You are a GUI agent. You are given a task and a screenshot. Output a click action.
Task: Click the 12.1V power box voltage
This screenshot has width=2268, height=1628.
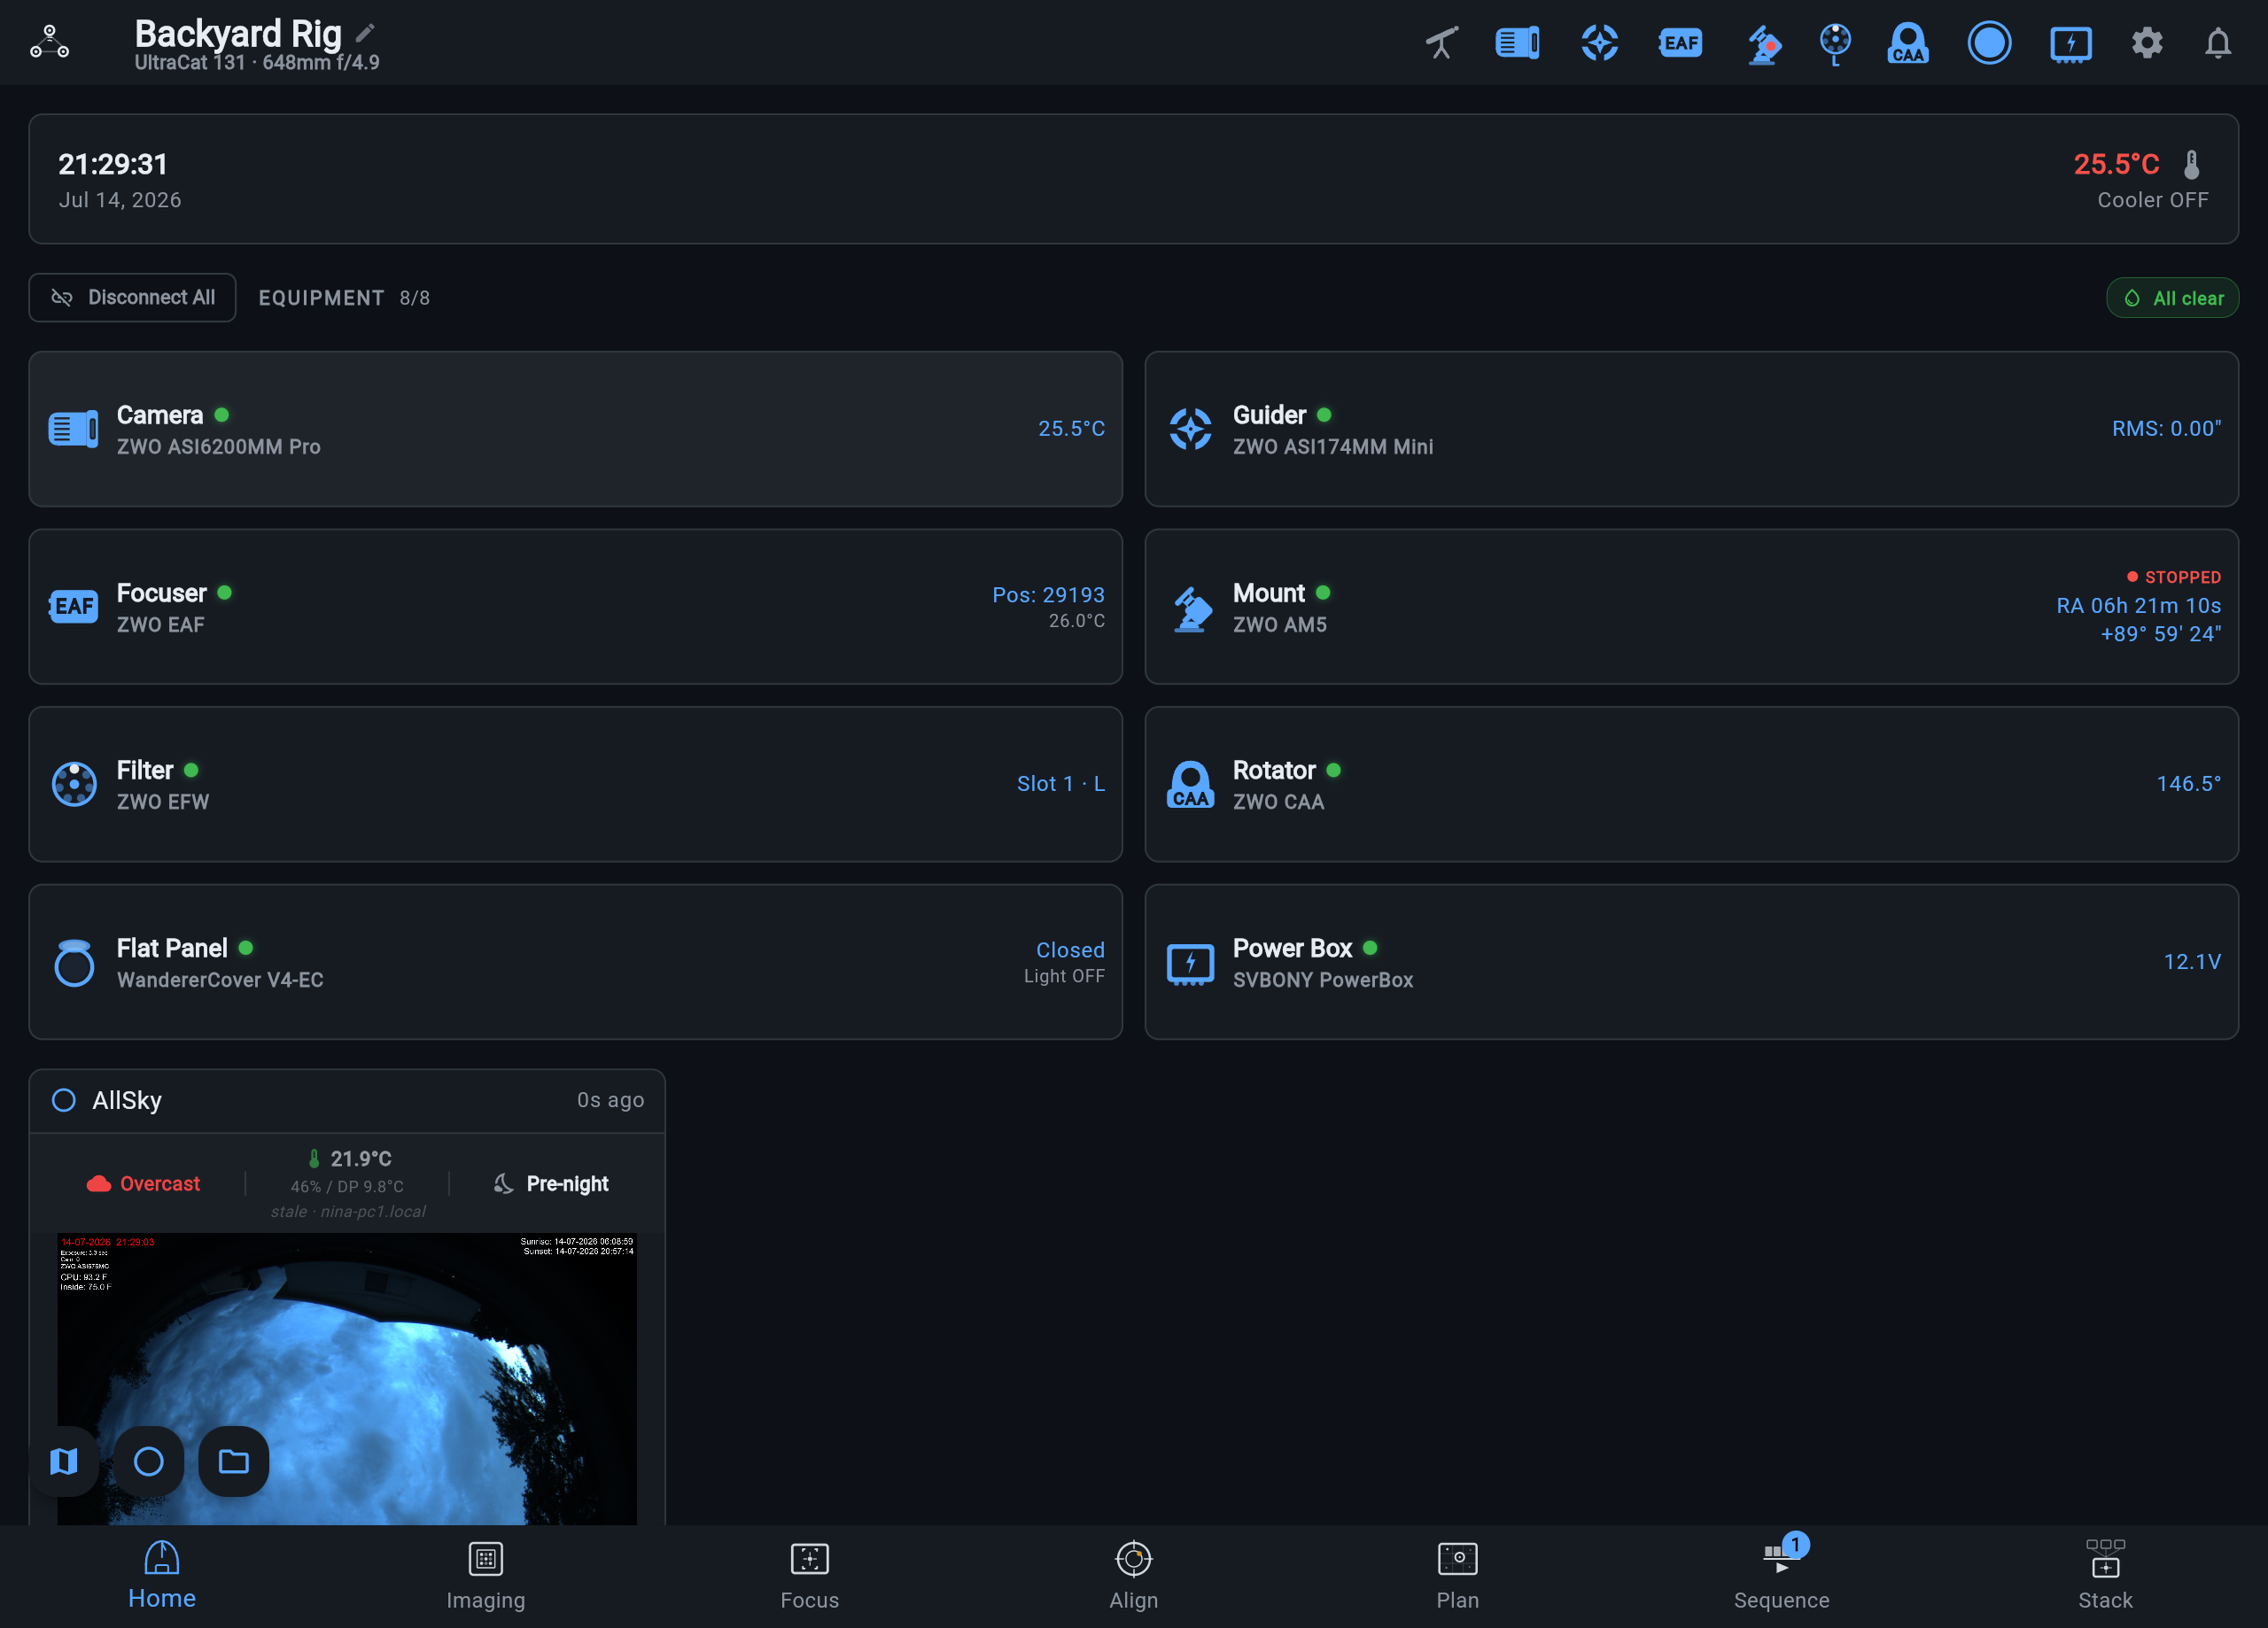2192,962
